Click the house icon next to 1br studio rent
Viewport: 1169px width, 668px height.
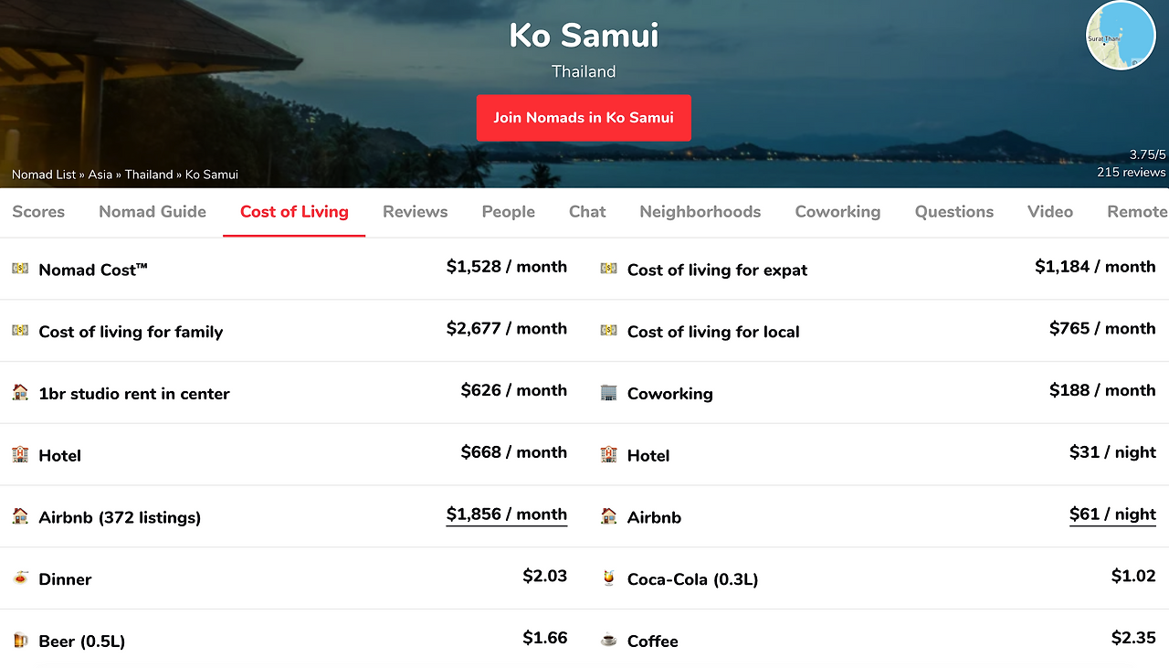tap(20, 393)
